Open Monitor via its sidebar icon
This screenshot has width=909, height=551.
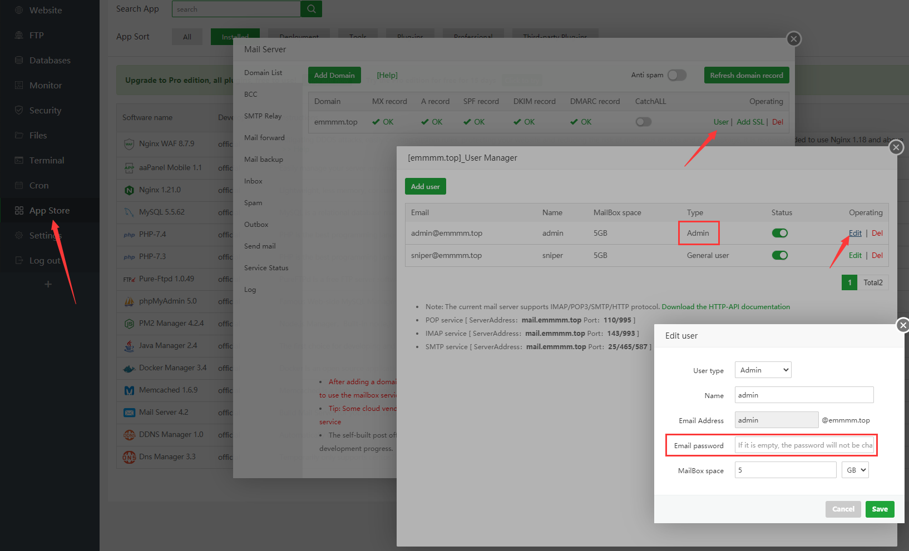(x=19, y=85)
